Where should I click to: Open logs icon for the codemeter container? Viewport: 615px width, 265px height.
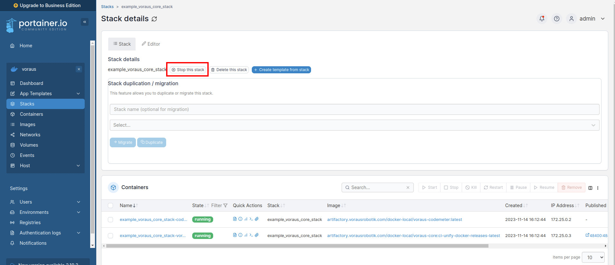[x=235, y=219]
